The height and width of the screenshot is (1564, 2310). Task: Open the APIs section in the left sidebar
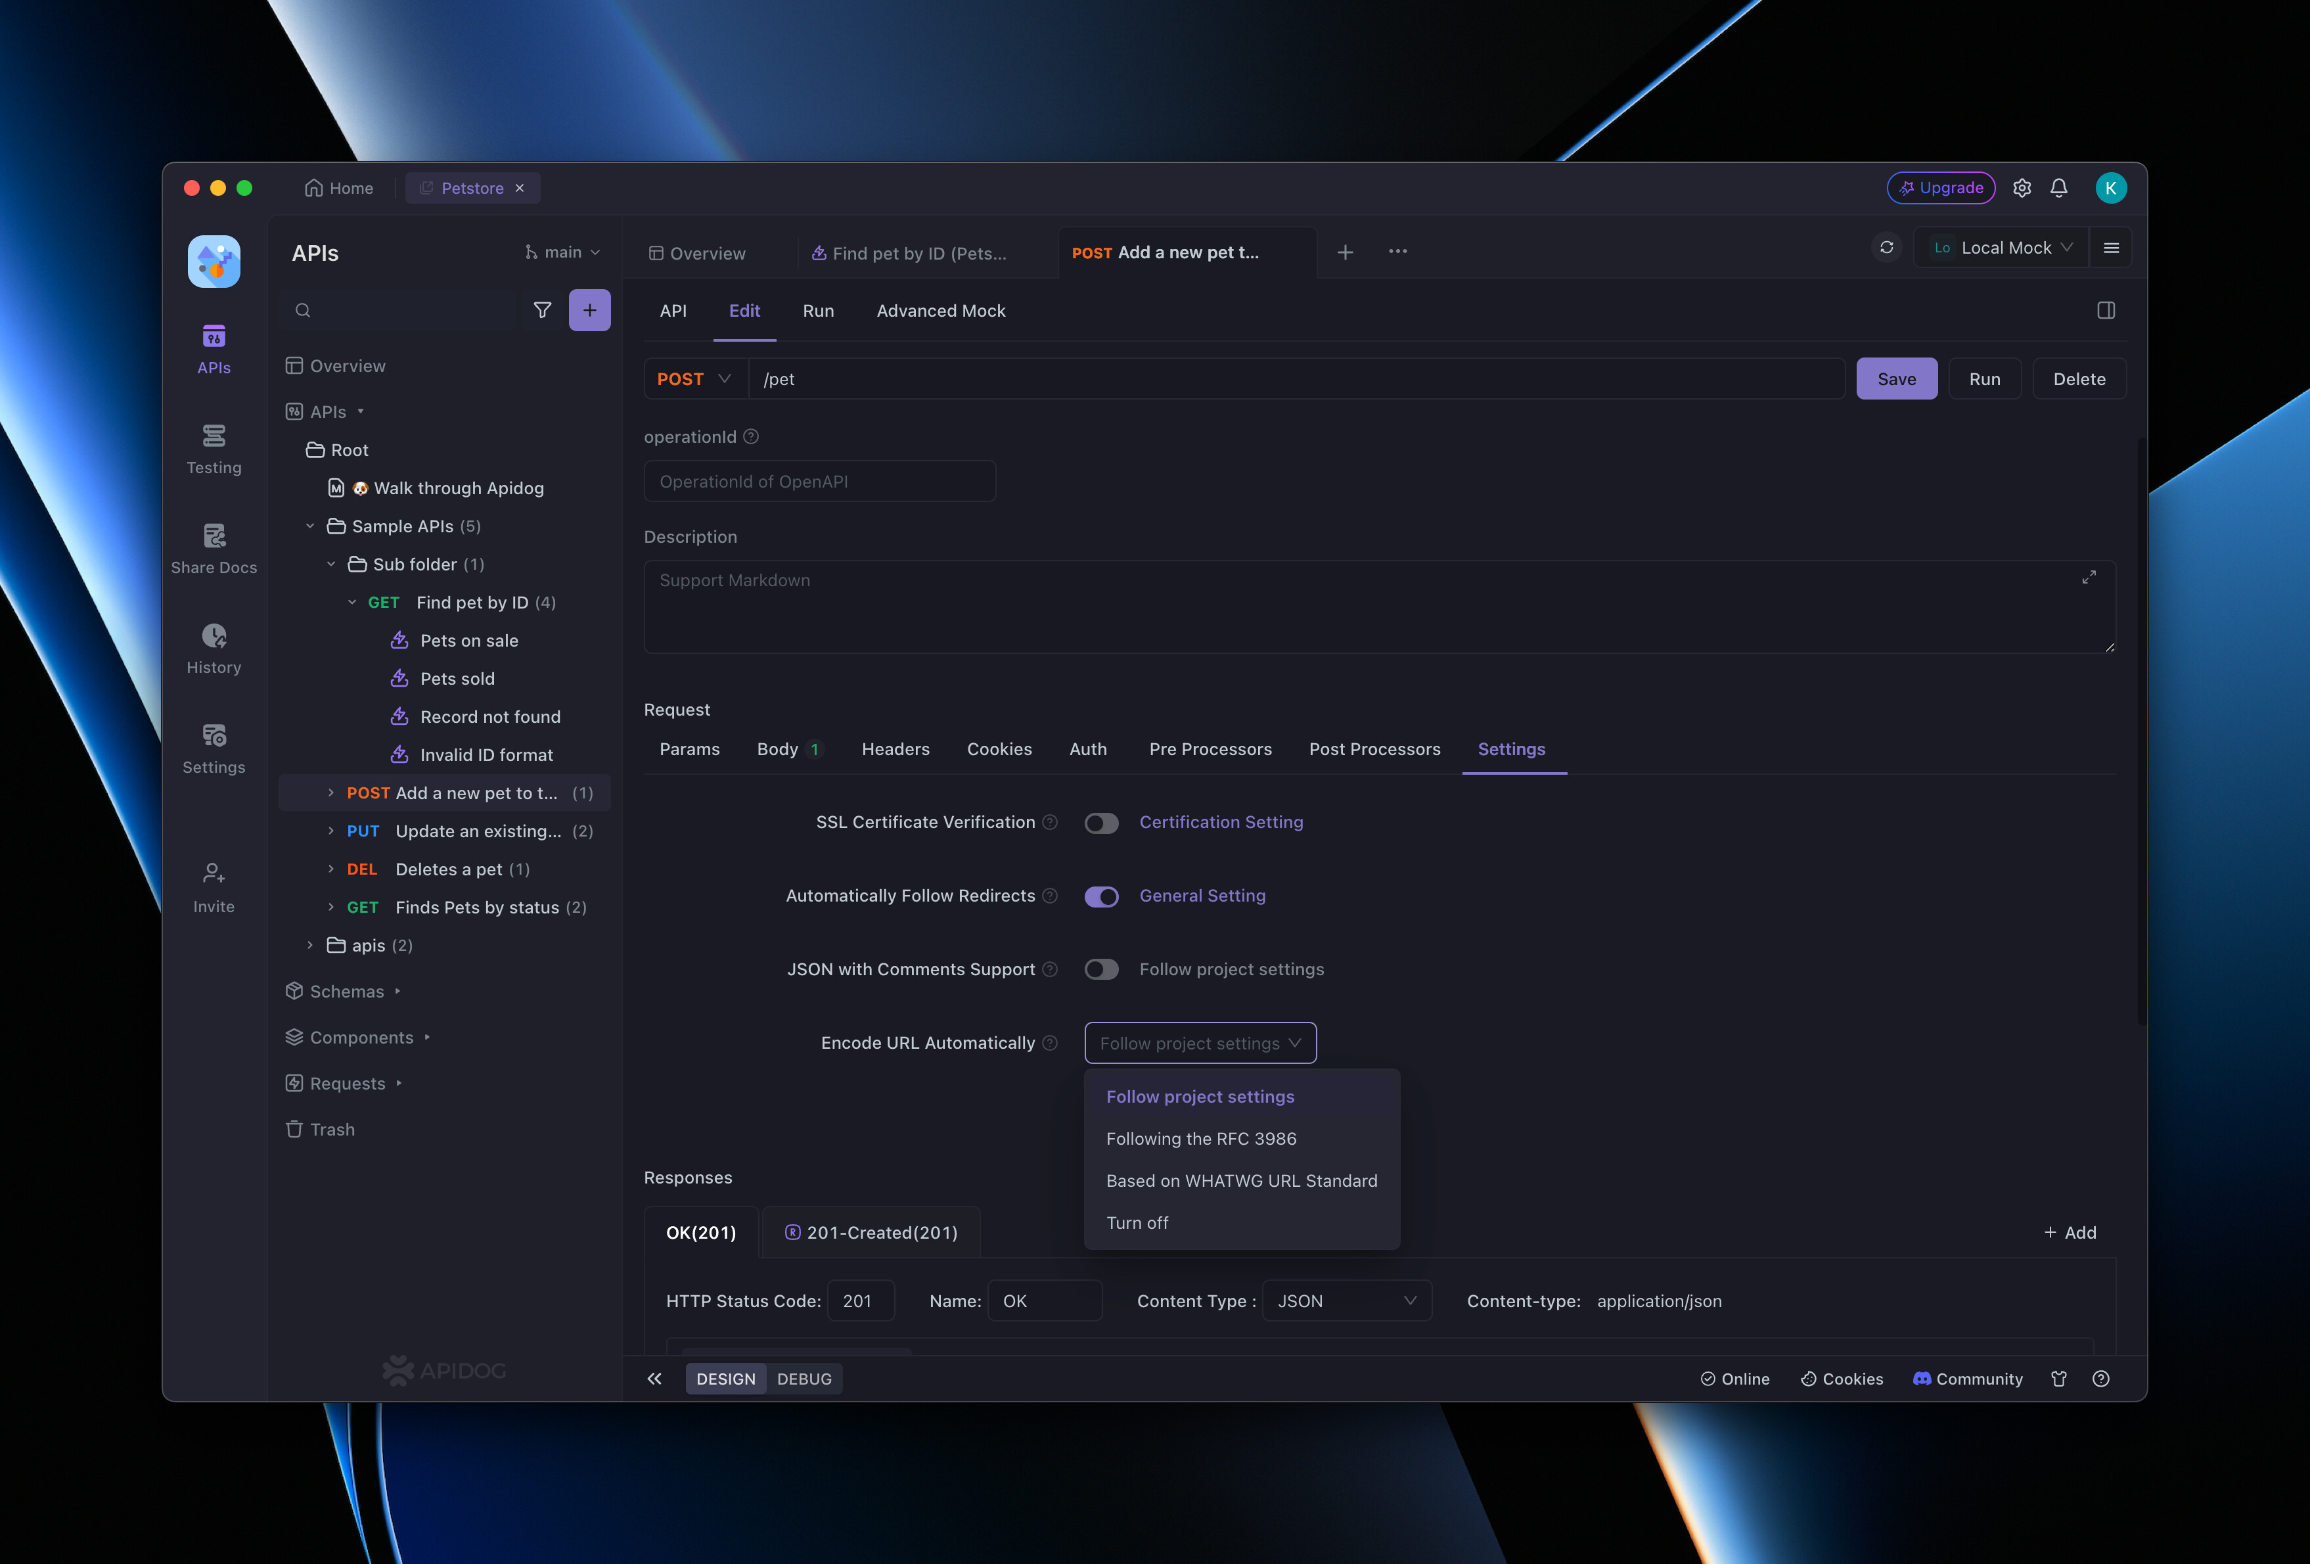[x=214, y=350]
